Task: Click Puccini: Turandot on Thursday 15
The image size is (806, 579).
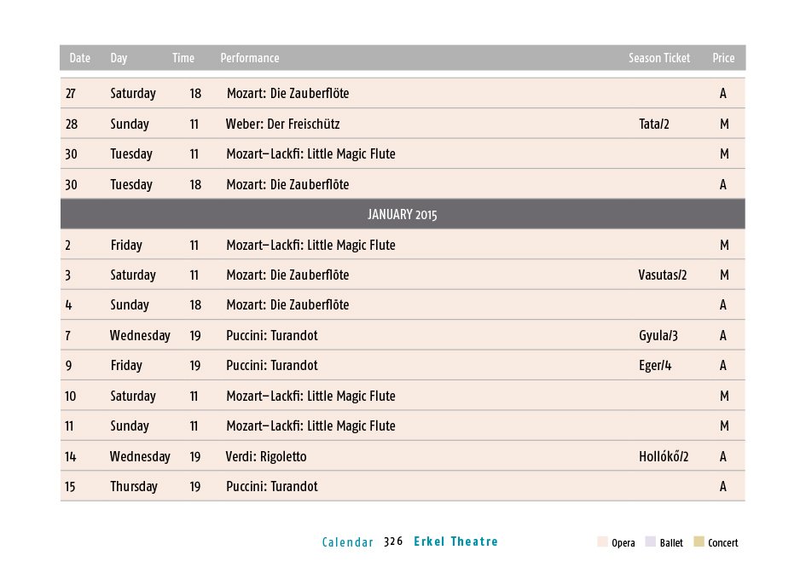Action: 272,486
